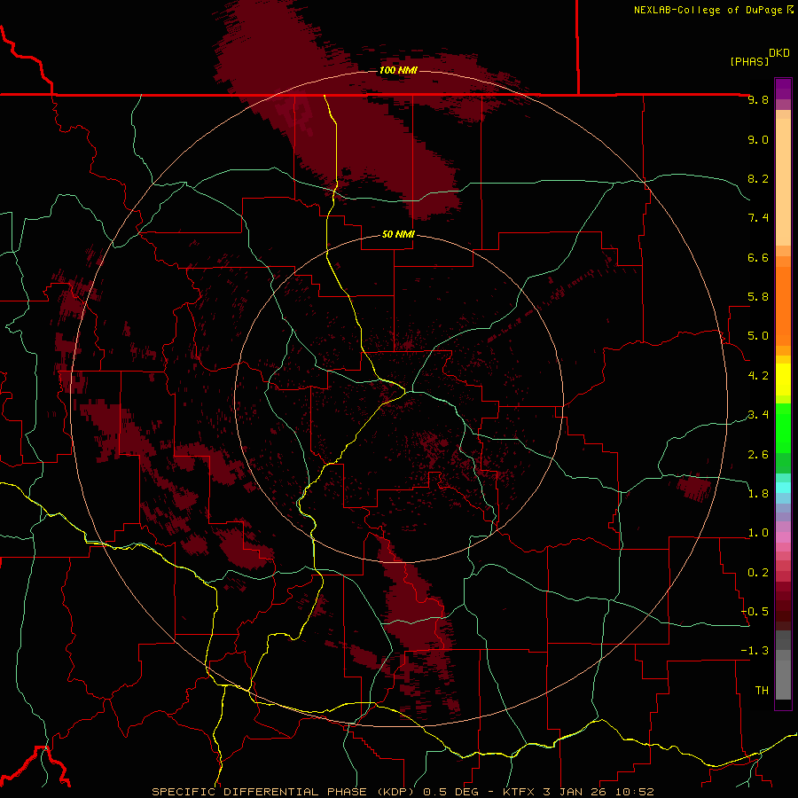Click the orange color bar segment
798x798 pixels.
[x=783, y=306]
